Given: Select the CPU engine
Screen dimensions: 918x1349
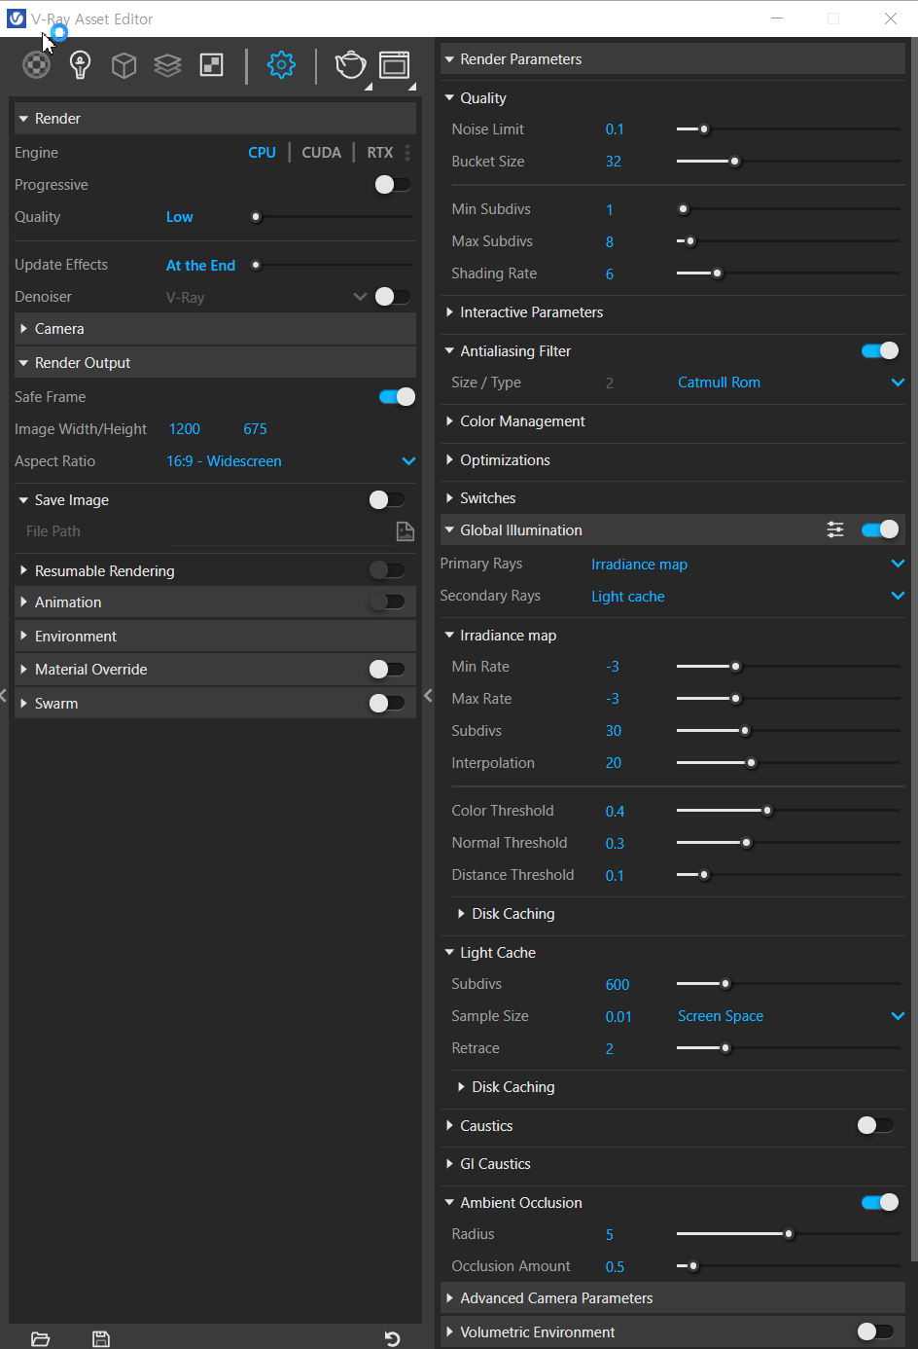Looking at the screenshot, I should tap(262, 153).
